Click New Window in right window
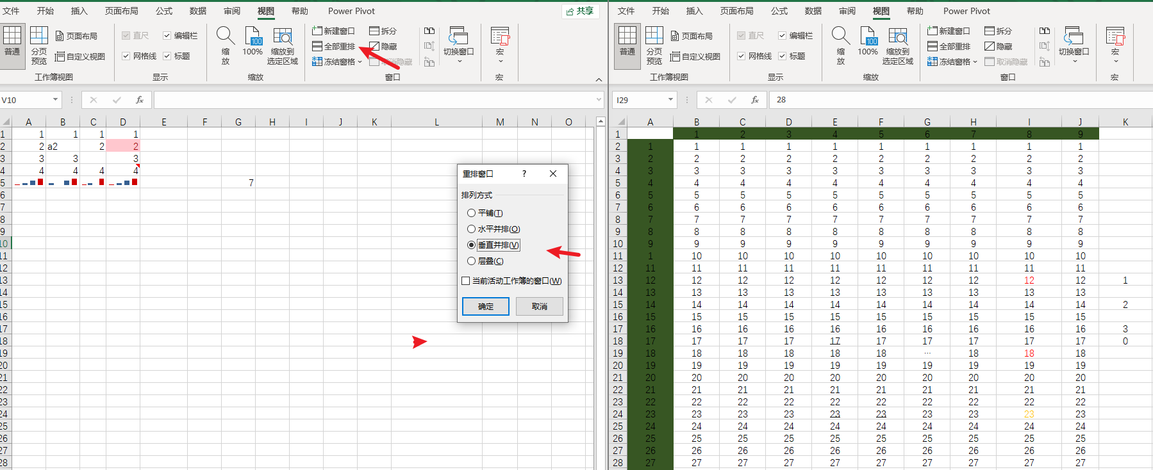Screen dimensions: 1153x470 pos(949,31)
